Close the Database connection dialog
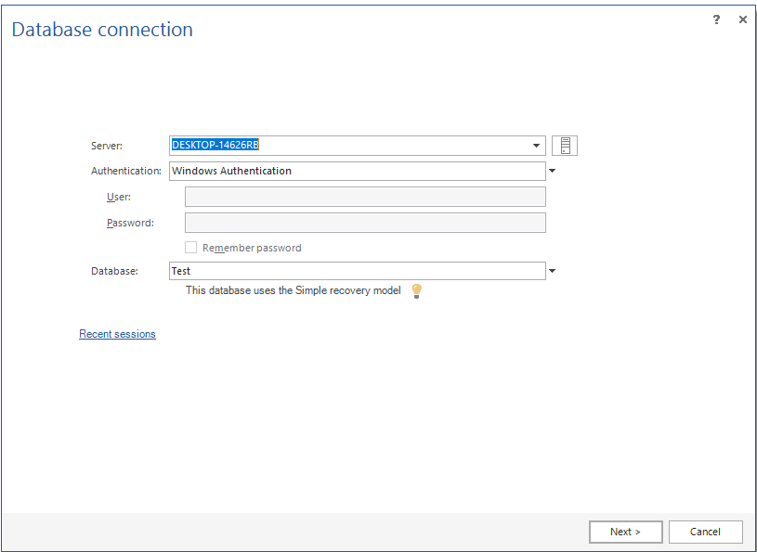 (x=743, y=19)
